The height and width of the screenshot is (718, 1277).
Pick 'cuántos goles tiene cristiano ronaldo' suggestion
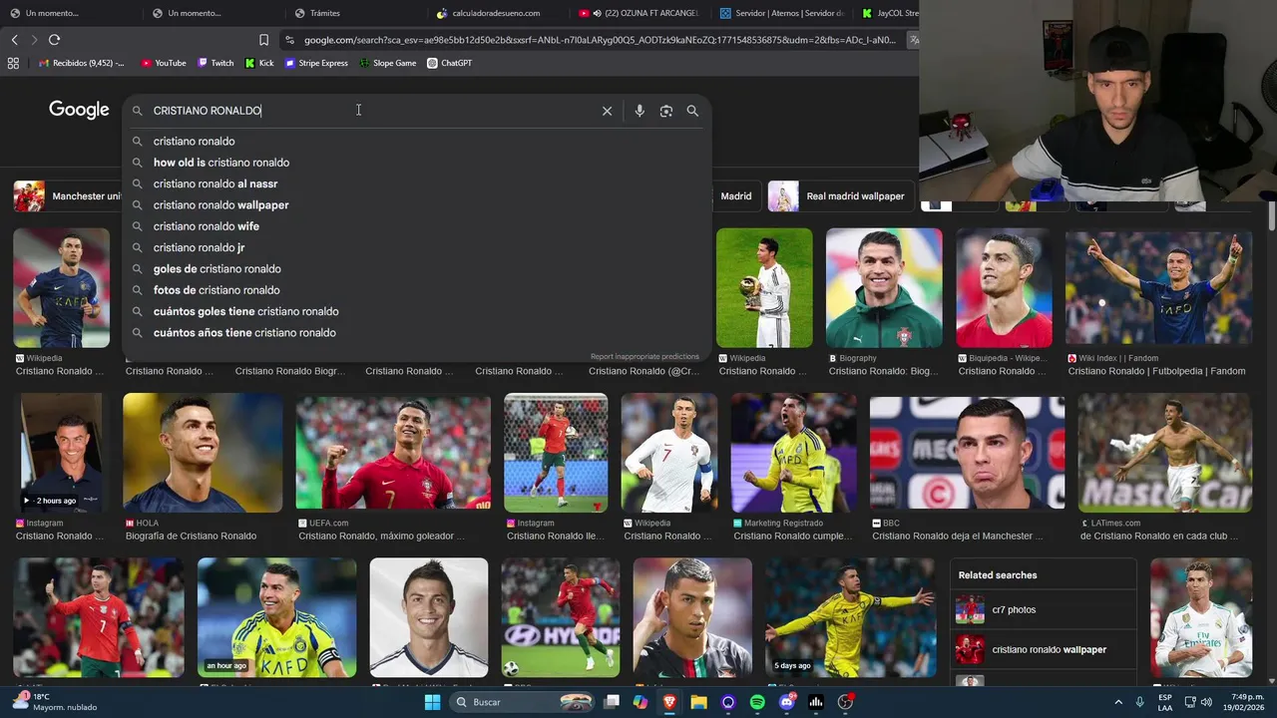pyautogui.click(x=416, y=311)
